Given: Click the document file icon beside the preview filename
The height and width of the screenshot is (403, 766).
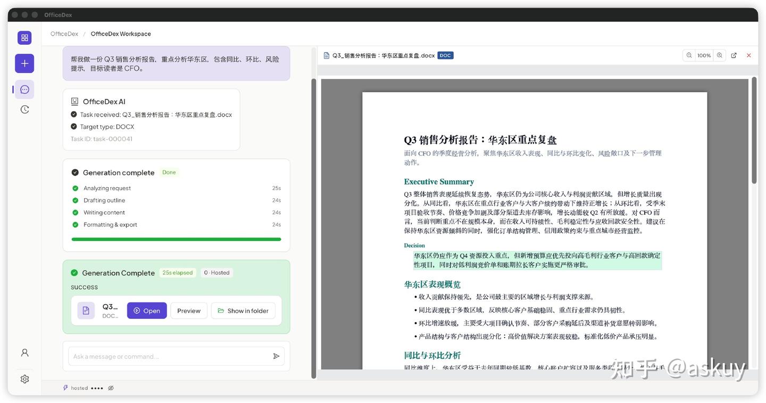Looking at the screenshot, I should (327, 55).
